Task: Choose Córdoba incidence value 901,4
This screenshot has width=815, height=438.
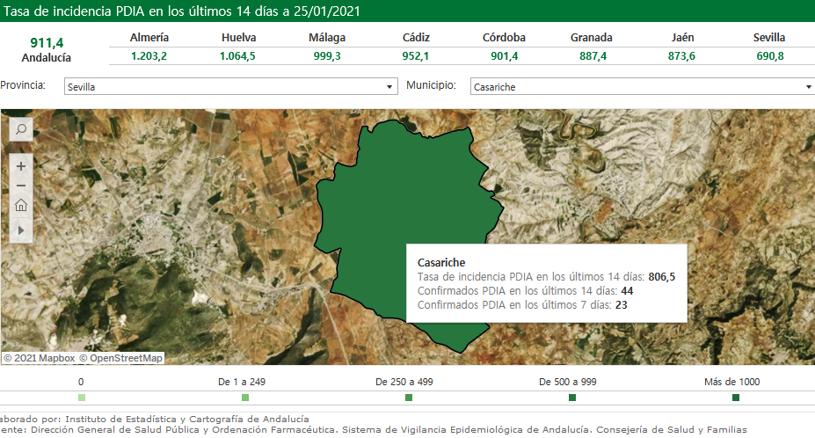Action: point(504,55)
